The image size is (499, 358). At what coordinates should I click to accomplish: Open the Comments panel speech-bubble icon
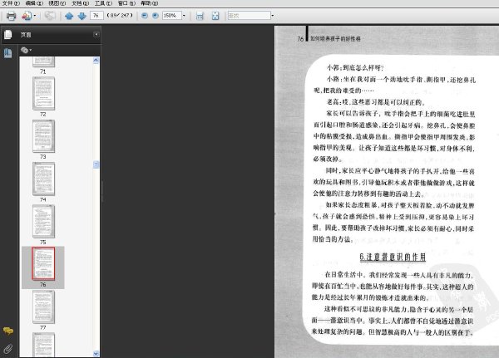point(8,331)
